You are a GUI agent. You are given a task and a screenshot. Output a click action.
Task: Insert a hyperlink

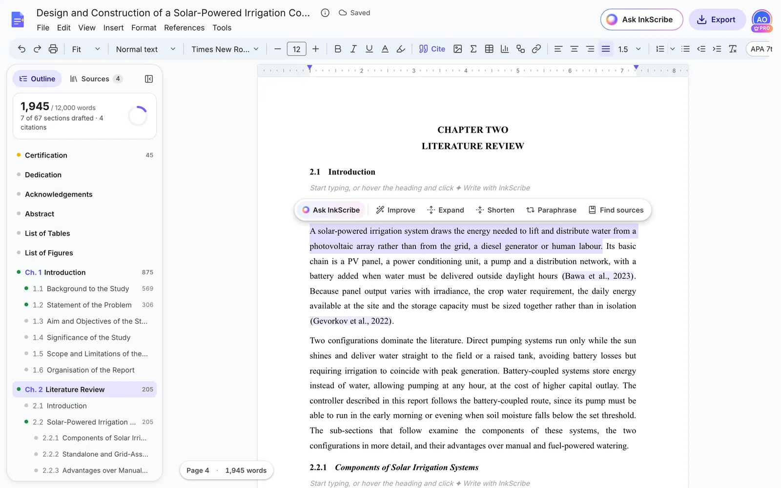click(536, 49)
